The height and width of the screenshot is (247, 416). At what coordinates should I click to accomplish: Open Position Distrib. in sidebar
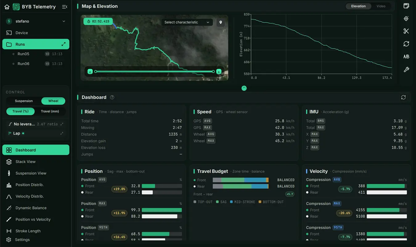[x=36, y=185]
